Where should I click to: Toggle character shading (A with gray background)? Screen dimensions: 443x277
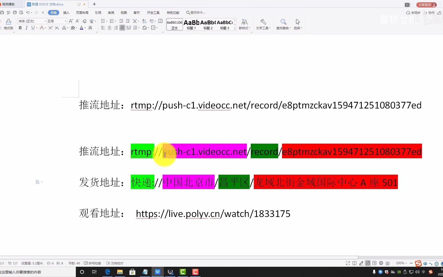(90, 28)
